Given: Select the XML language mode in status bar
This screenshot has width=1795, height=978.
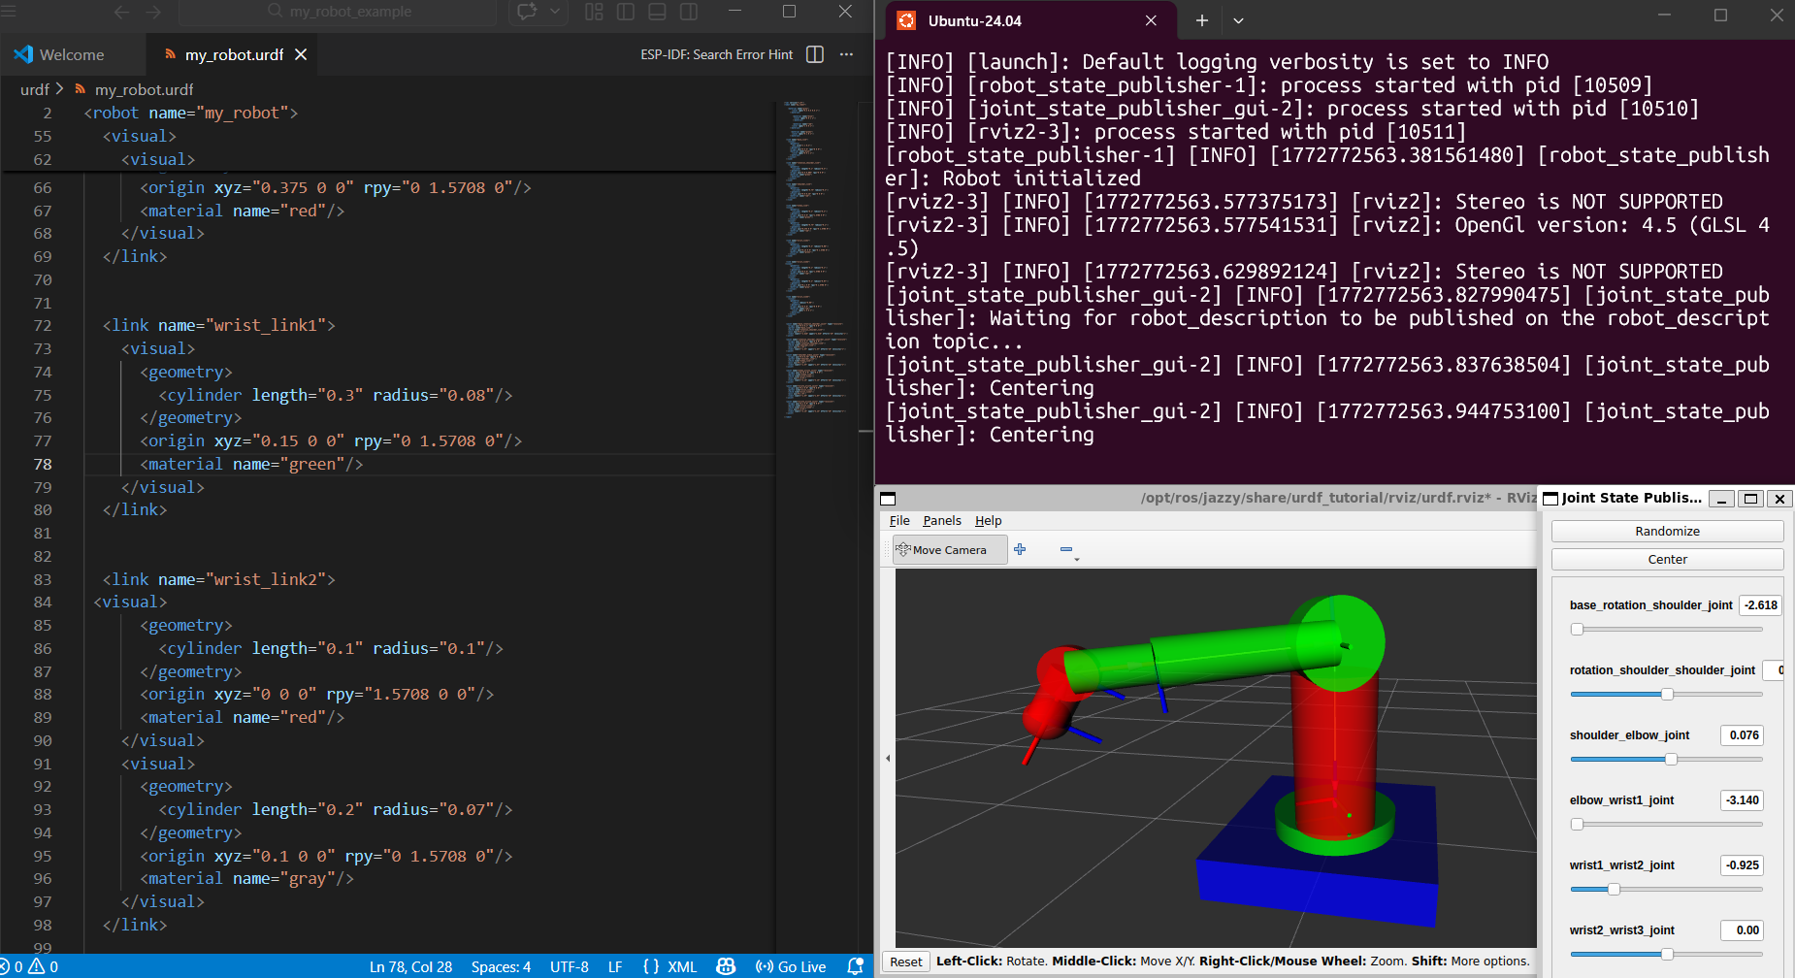Looking at the screenshot, I should pos(681,966).
